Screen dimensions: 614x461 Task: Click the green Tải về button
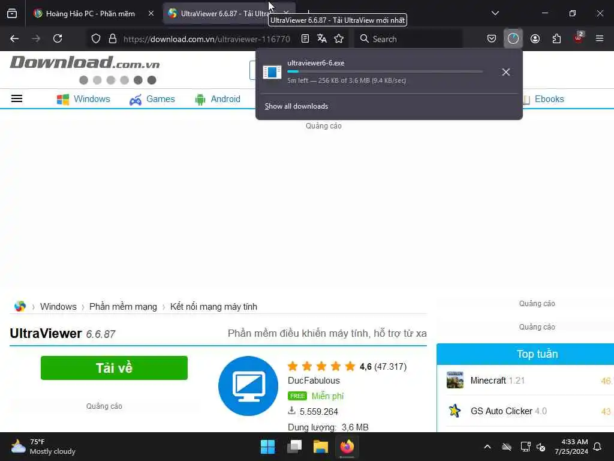pyautogui.click(x=114, y=368)
